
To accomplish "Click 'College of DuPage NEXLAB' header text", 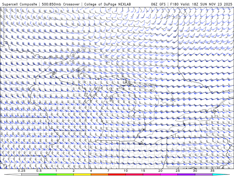I will pyautogui.click(x=107, y=4).
